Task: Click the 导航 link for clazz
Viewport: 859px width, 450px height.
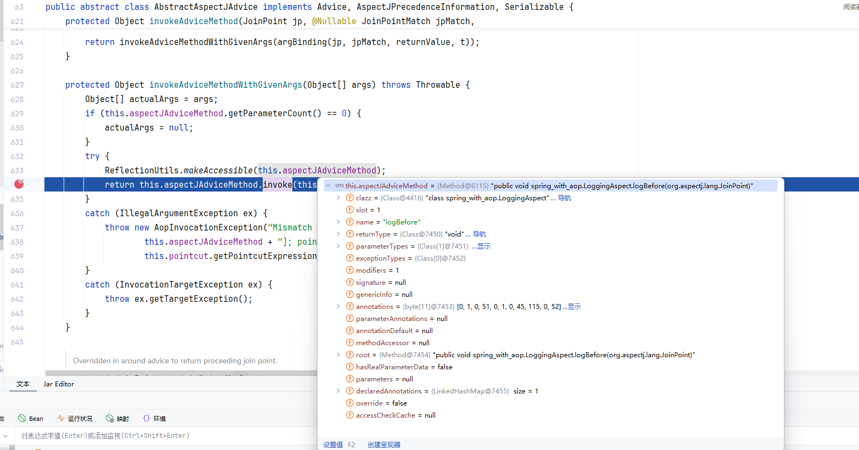Action: click(x=564, y=198)
